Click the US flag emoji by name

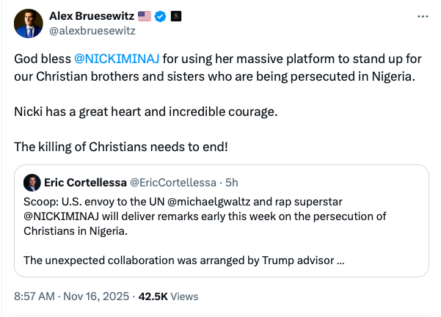(x=144, y=16)
